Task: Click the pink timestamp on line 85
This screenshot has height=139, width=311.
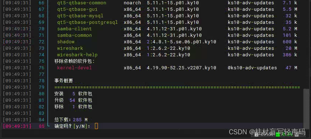Action: tap(17, 126)
